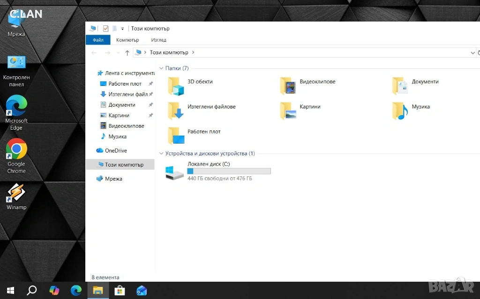Open the quick access toolbar customize dropdown
Image resolution: width=480 pixels, height=299 pixels.
122,29
